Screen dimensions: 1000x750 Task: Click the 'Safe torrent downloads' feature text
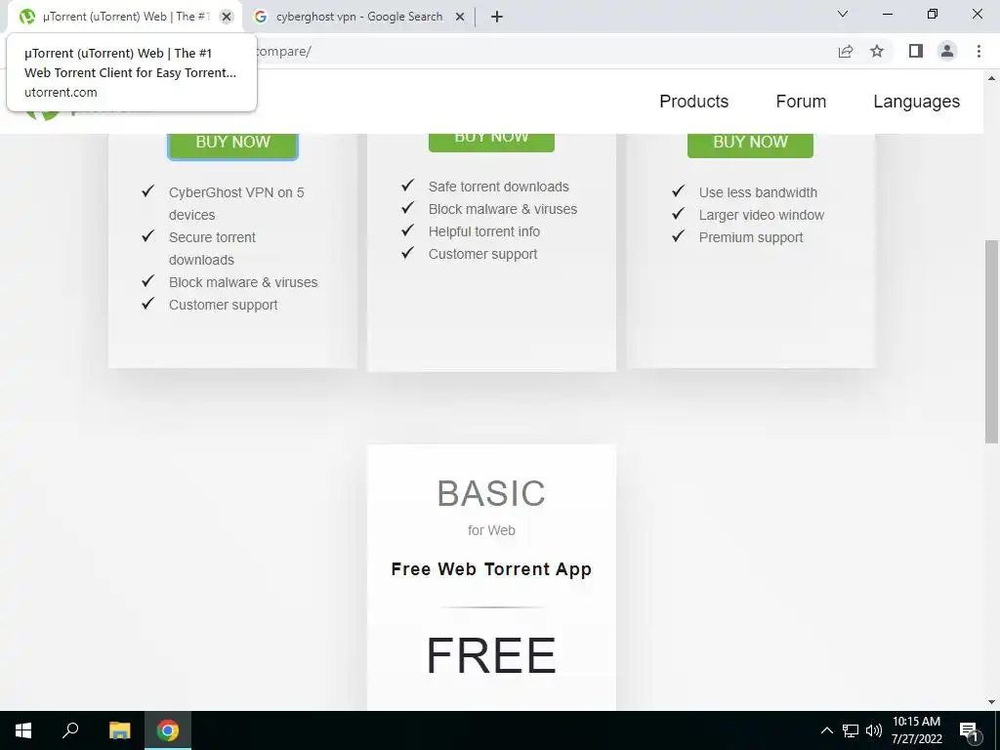(499, 187)
